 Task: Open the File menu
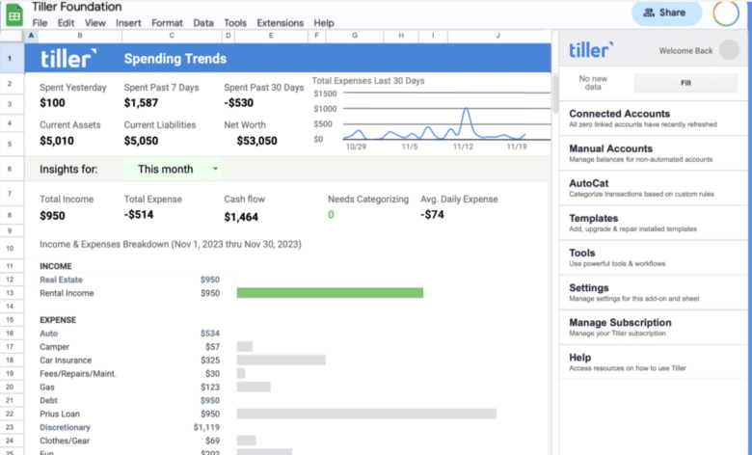coord(40,22)
